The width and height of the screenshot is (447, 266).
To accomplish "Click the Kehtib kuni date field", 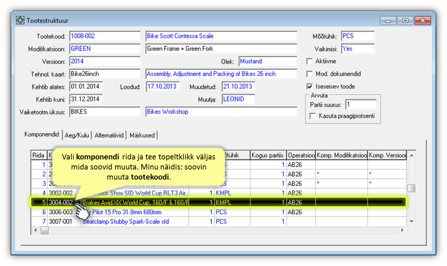I will click(86, 99).
